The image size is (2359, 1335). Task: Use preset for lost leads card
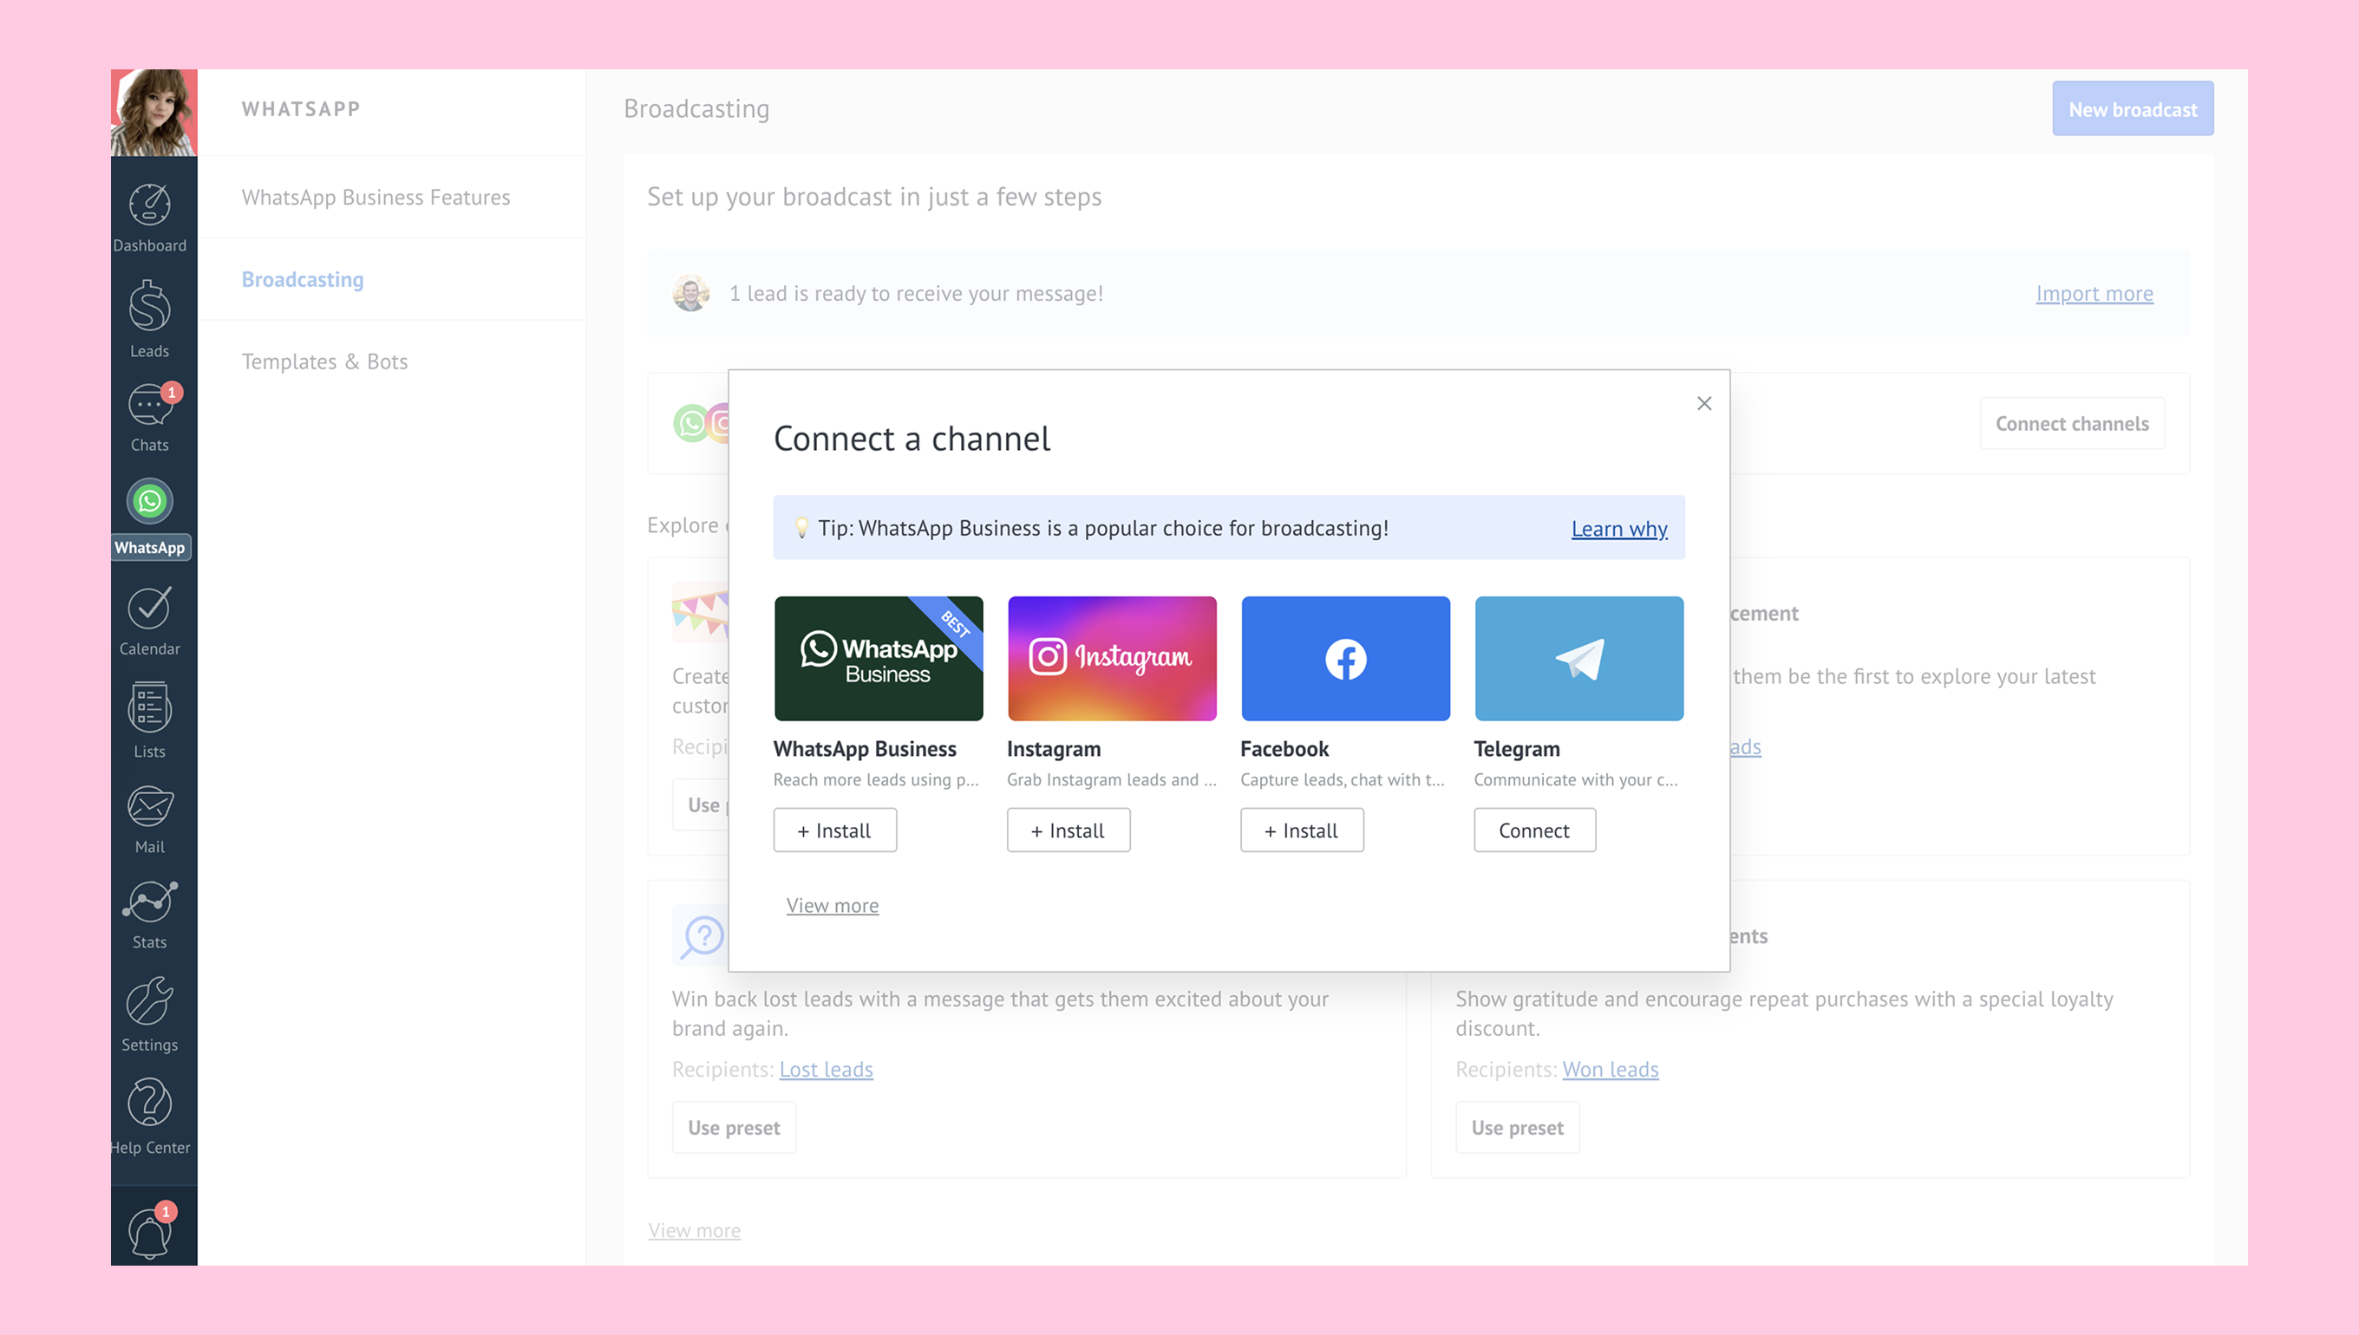pos(734,1128)
